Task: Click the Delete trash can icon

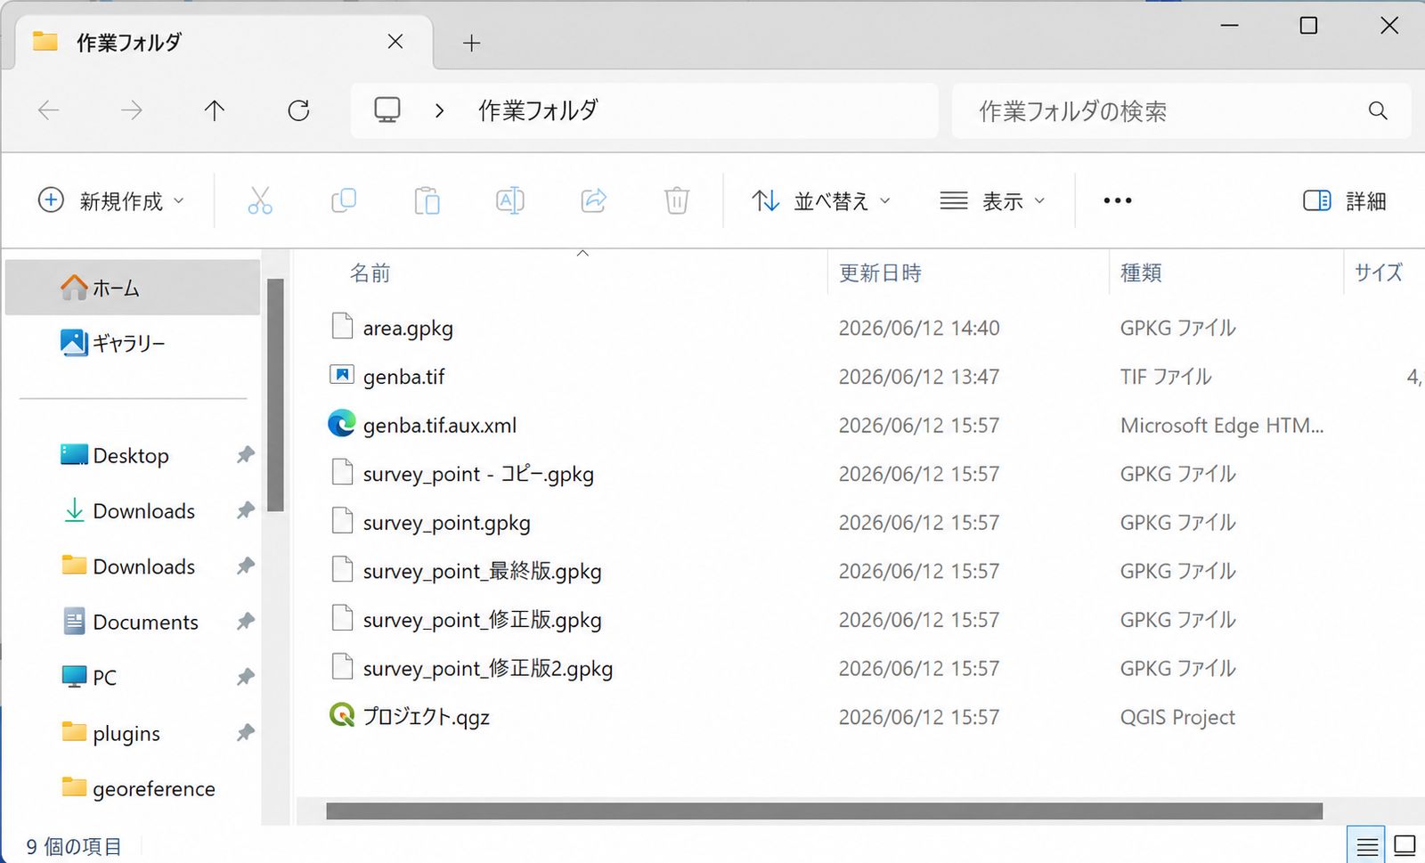Action: (x=677, y=200)
